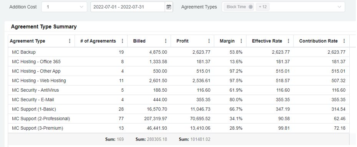Show the +12 more agreement types tag

(x=262, y=7)
